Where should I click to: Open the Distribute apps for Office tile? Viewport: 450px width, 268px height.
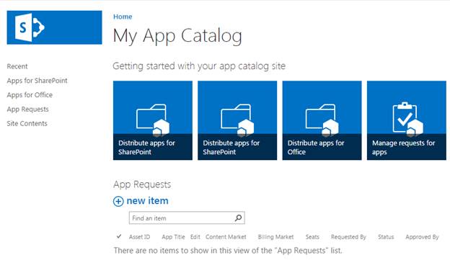(x=322, y=120)
